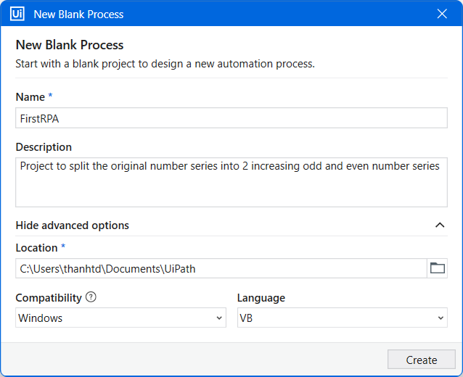Click inside the Description text box
The height and width of the screenshot is (377, 463).
(231, 182)
